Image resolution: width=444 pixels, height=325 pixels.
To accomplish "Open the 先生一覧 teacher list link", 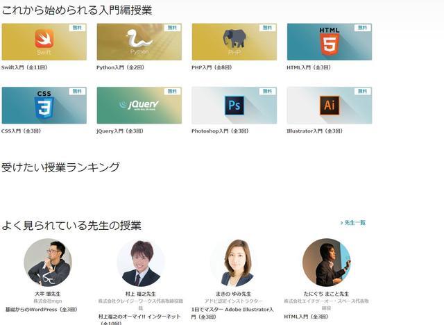I will [x=355, y=223].
